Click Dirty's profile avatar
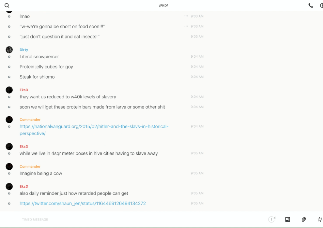Viewport: 323px width, 228px height. [x=9, y=50]
